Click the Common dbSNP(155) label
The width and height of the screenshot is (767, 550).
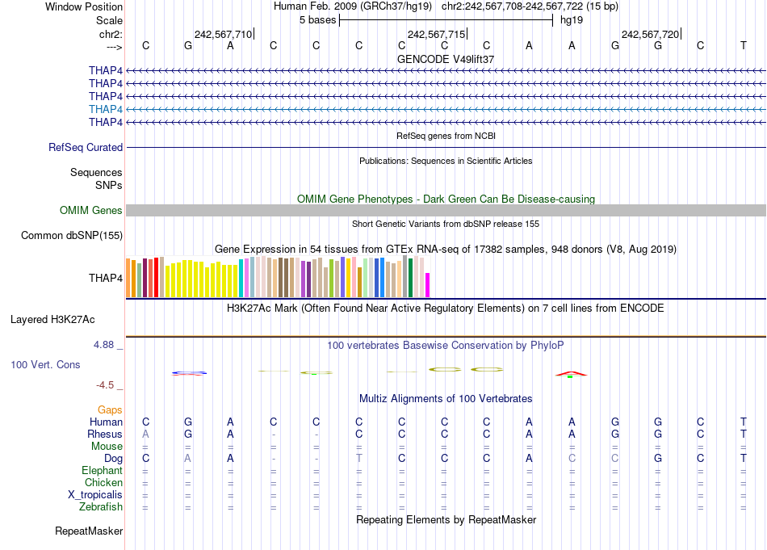pyautogui.click(x=72, y=235)
